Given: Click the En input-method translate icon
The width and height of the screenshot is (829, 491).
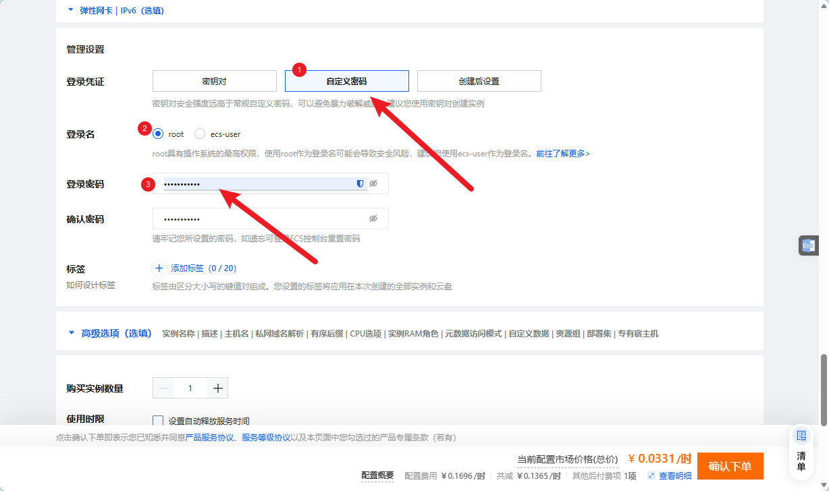Looking at the screenshot, I should [808, 246].
